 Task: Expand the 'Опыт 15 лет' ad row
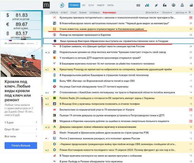[x=21, y=130]
